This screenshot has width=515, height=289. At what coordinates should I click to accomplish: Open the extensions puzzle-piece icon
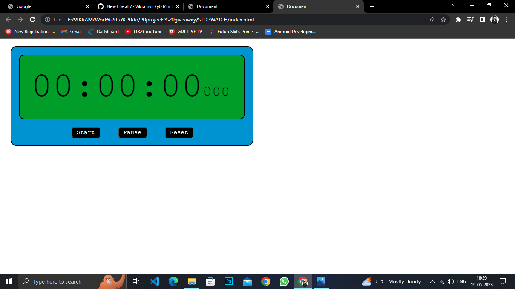(458, 20)
